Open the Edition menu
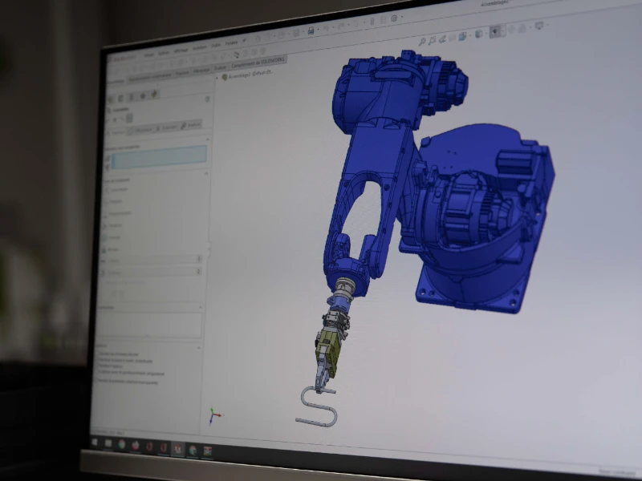 tap(164, 53)
